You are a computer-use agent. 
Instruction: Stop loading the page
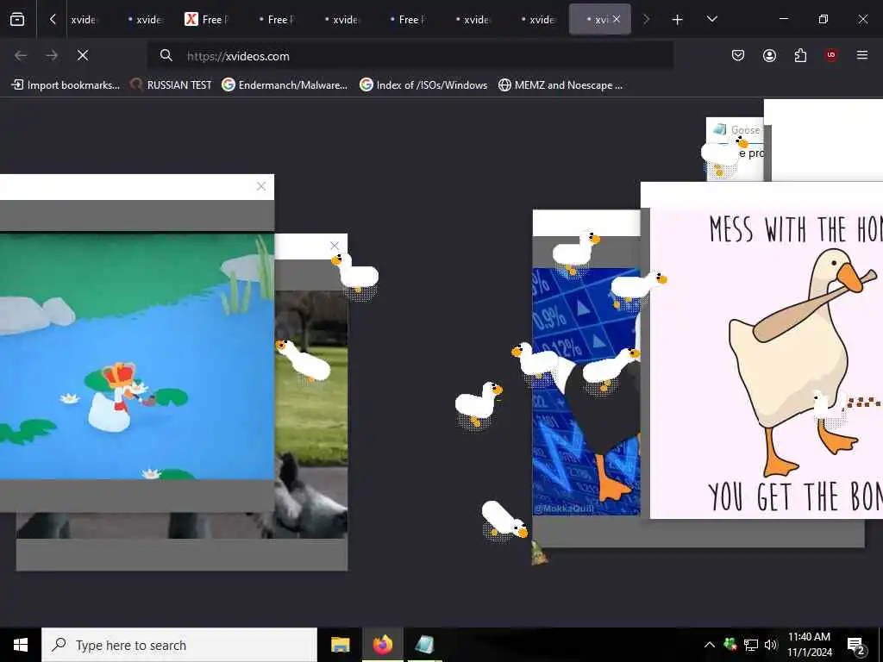pos(83,55)
